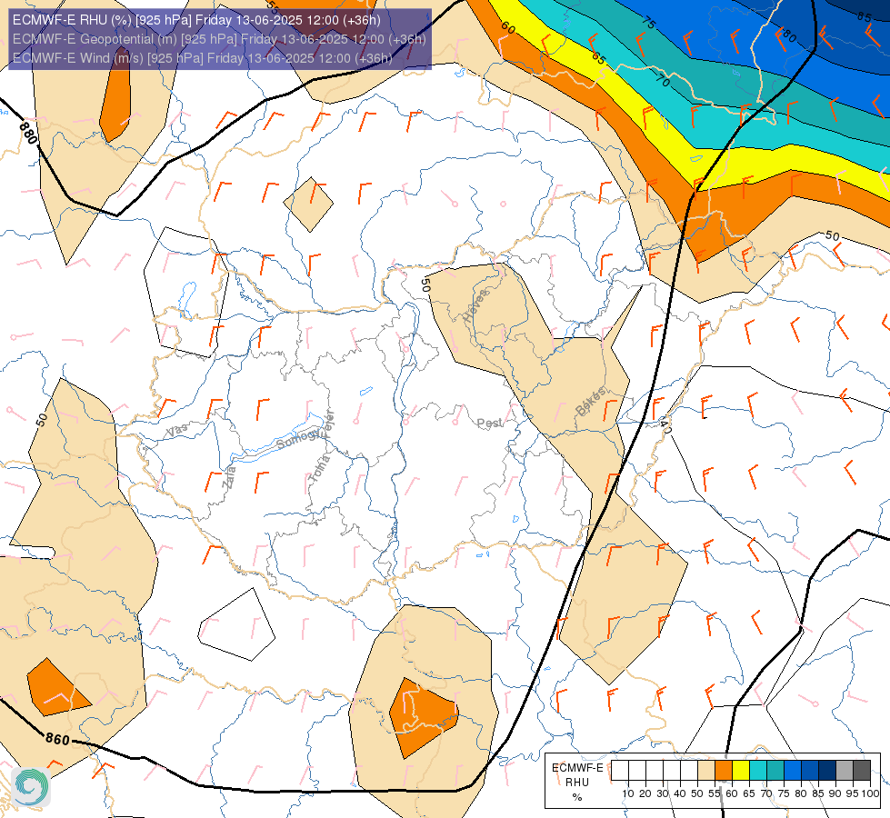The image size is (890, 818).
Task: Click the Pest county label
Action: pyautogui.click(x=489, y=424)
